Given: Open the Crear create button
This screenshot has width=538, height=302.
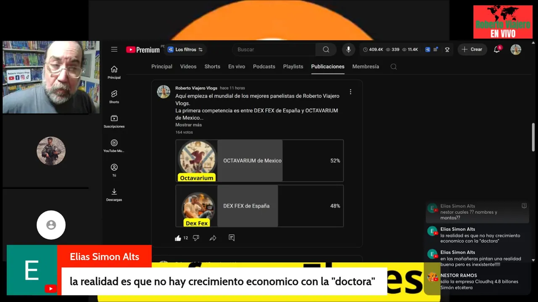Looking at the screenshot, I should click(x=472, y=49).
